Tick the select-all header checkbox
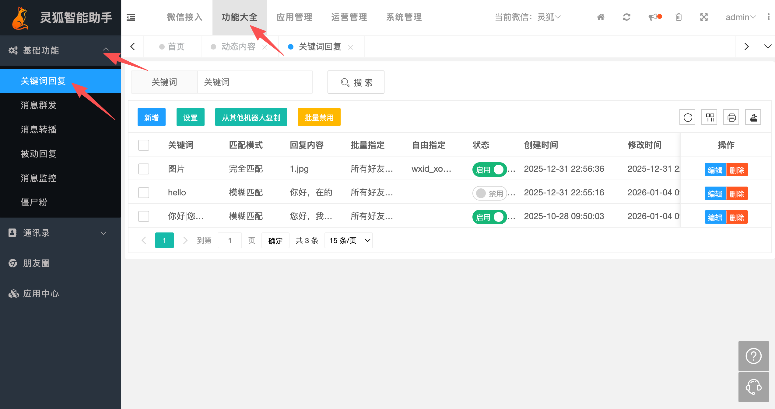 tap(144, 145)
